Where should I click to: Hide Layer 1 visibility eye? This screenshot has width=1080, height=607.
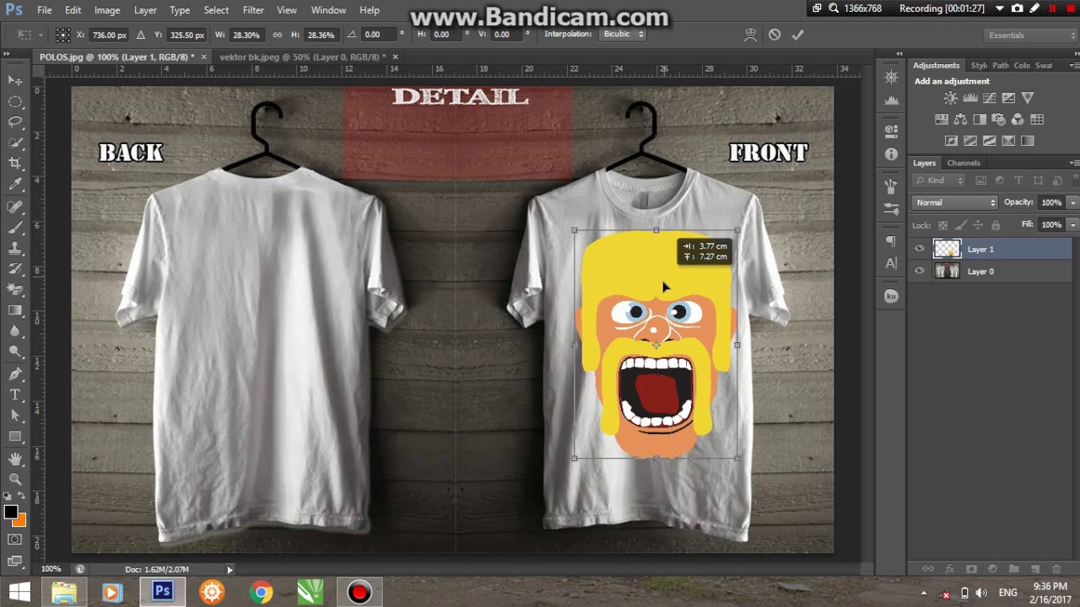pyautogui.click(x=920, y=249)
